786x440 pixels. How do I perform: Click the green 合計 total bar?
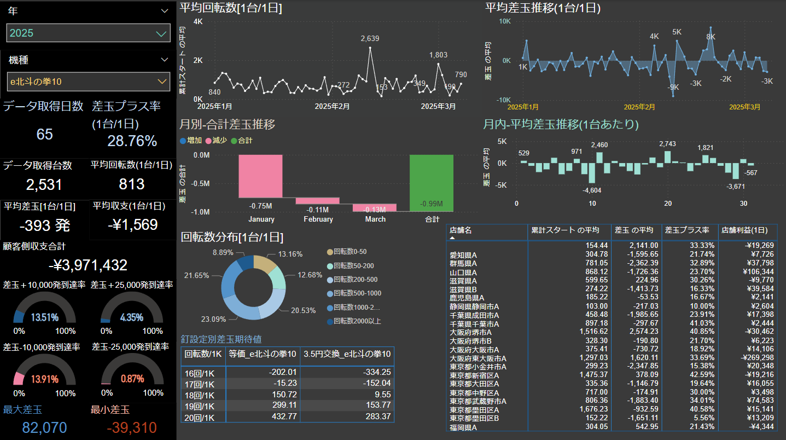coord(432,183)
